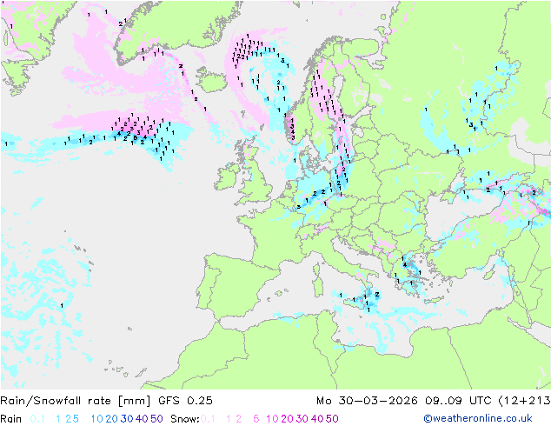Pick the Snow legend 40 value

click(x=317, y=419)
